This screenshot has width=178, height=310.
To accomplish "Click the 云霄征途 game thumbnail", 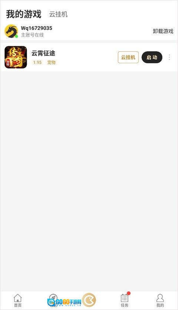I will point(16,57).
